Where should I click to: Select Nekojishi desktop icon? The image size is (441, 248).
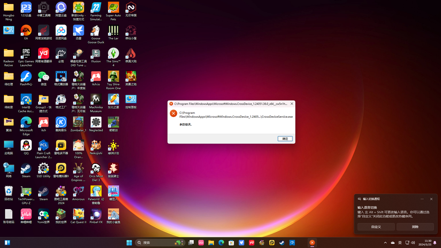coord(96,147)
